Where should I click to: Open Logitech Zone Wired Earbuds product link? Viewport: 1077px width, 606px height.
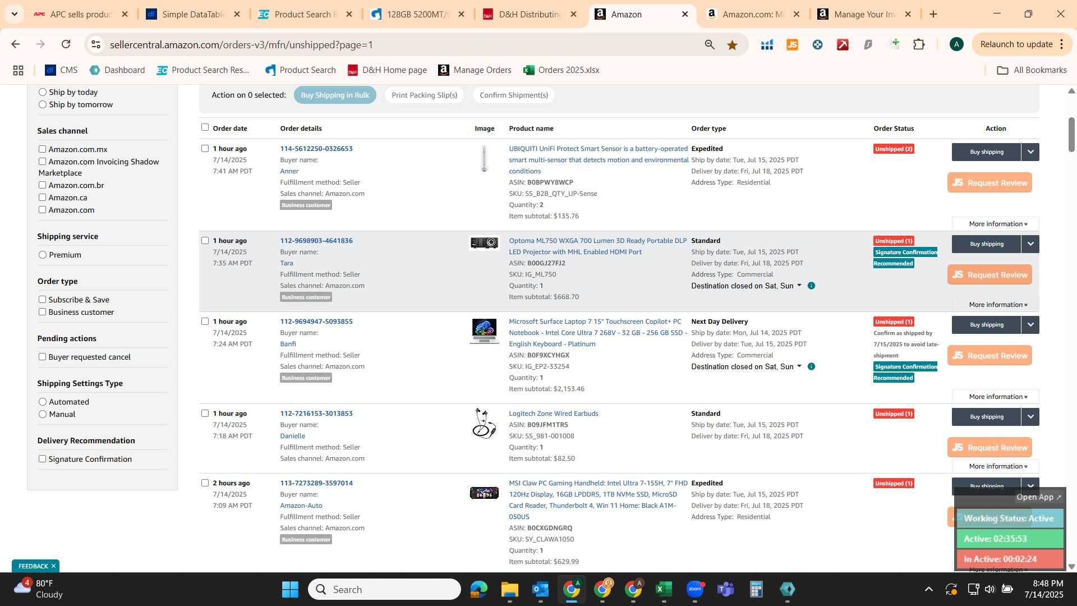554,414
